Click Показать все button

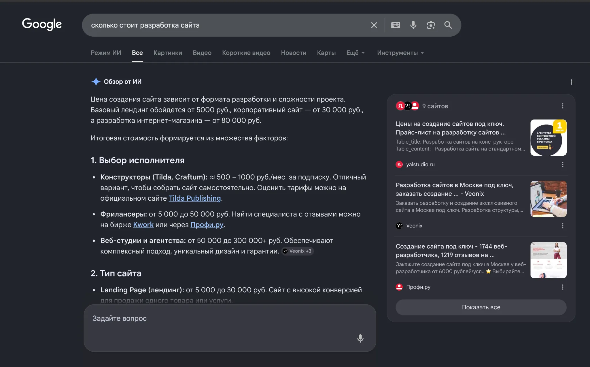(x=481, y=307)
